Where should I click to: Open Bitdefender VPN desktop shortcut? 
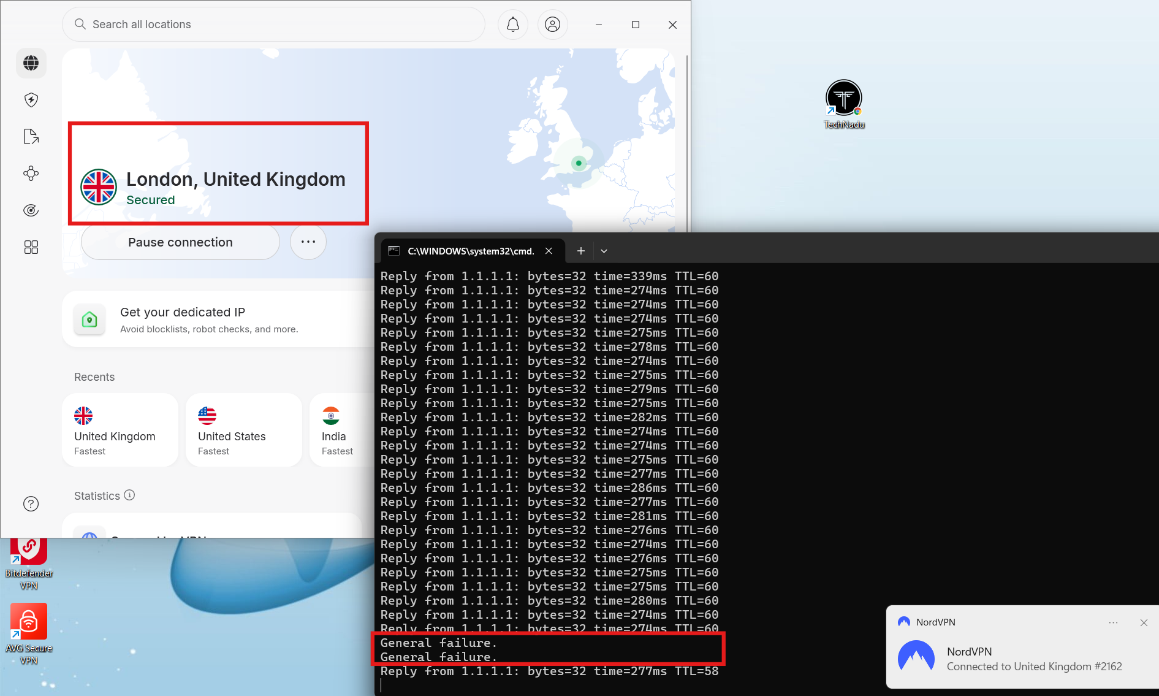point(29,564)
